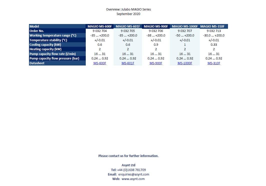Click the www.asynt.com web address
The image size is (266, 186).
click(x=133, y=179)
